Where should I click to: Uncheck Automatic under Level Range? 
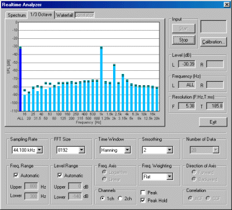click(60, 175)
